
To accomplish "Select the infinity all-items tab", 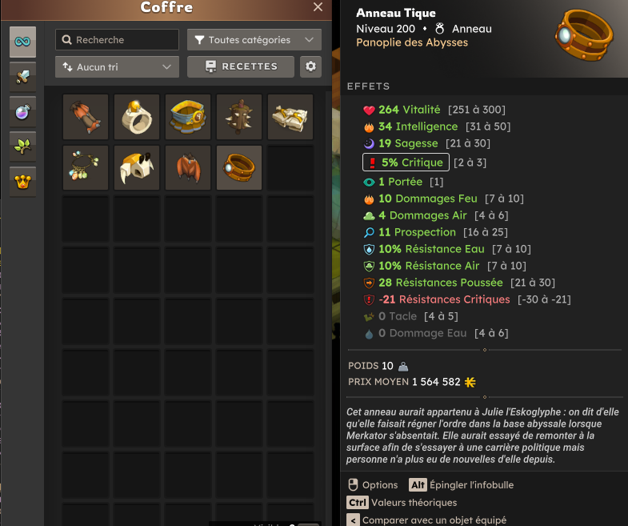I will point(23,42).
